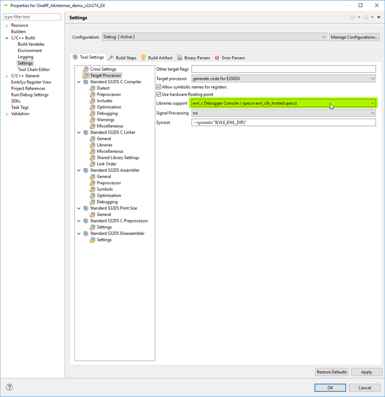The image size is (385, 397).
Task: Select the Tool Settings tab
Action: click(x=89, y=57)
